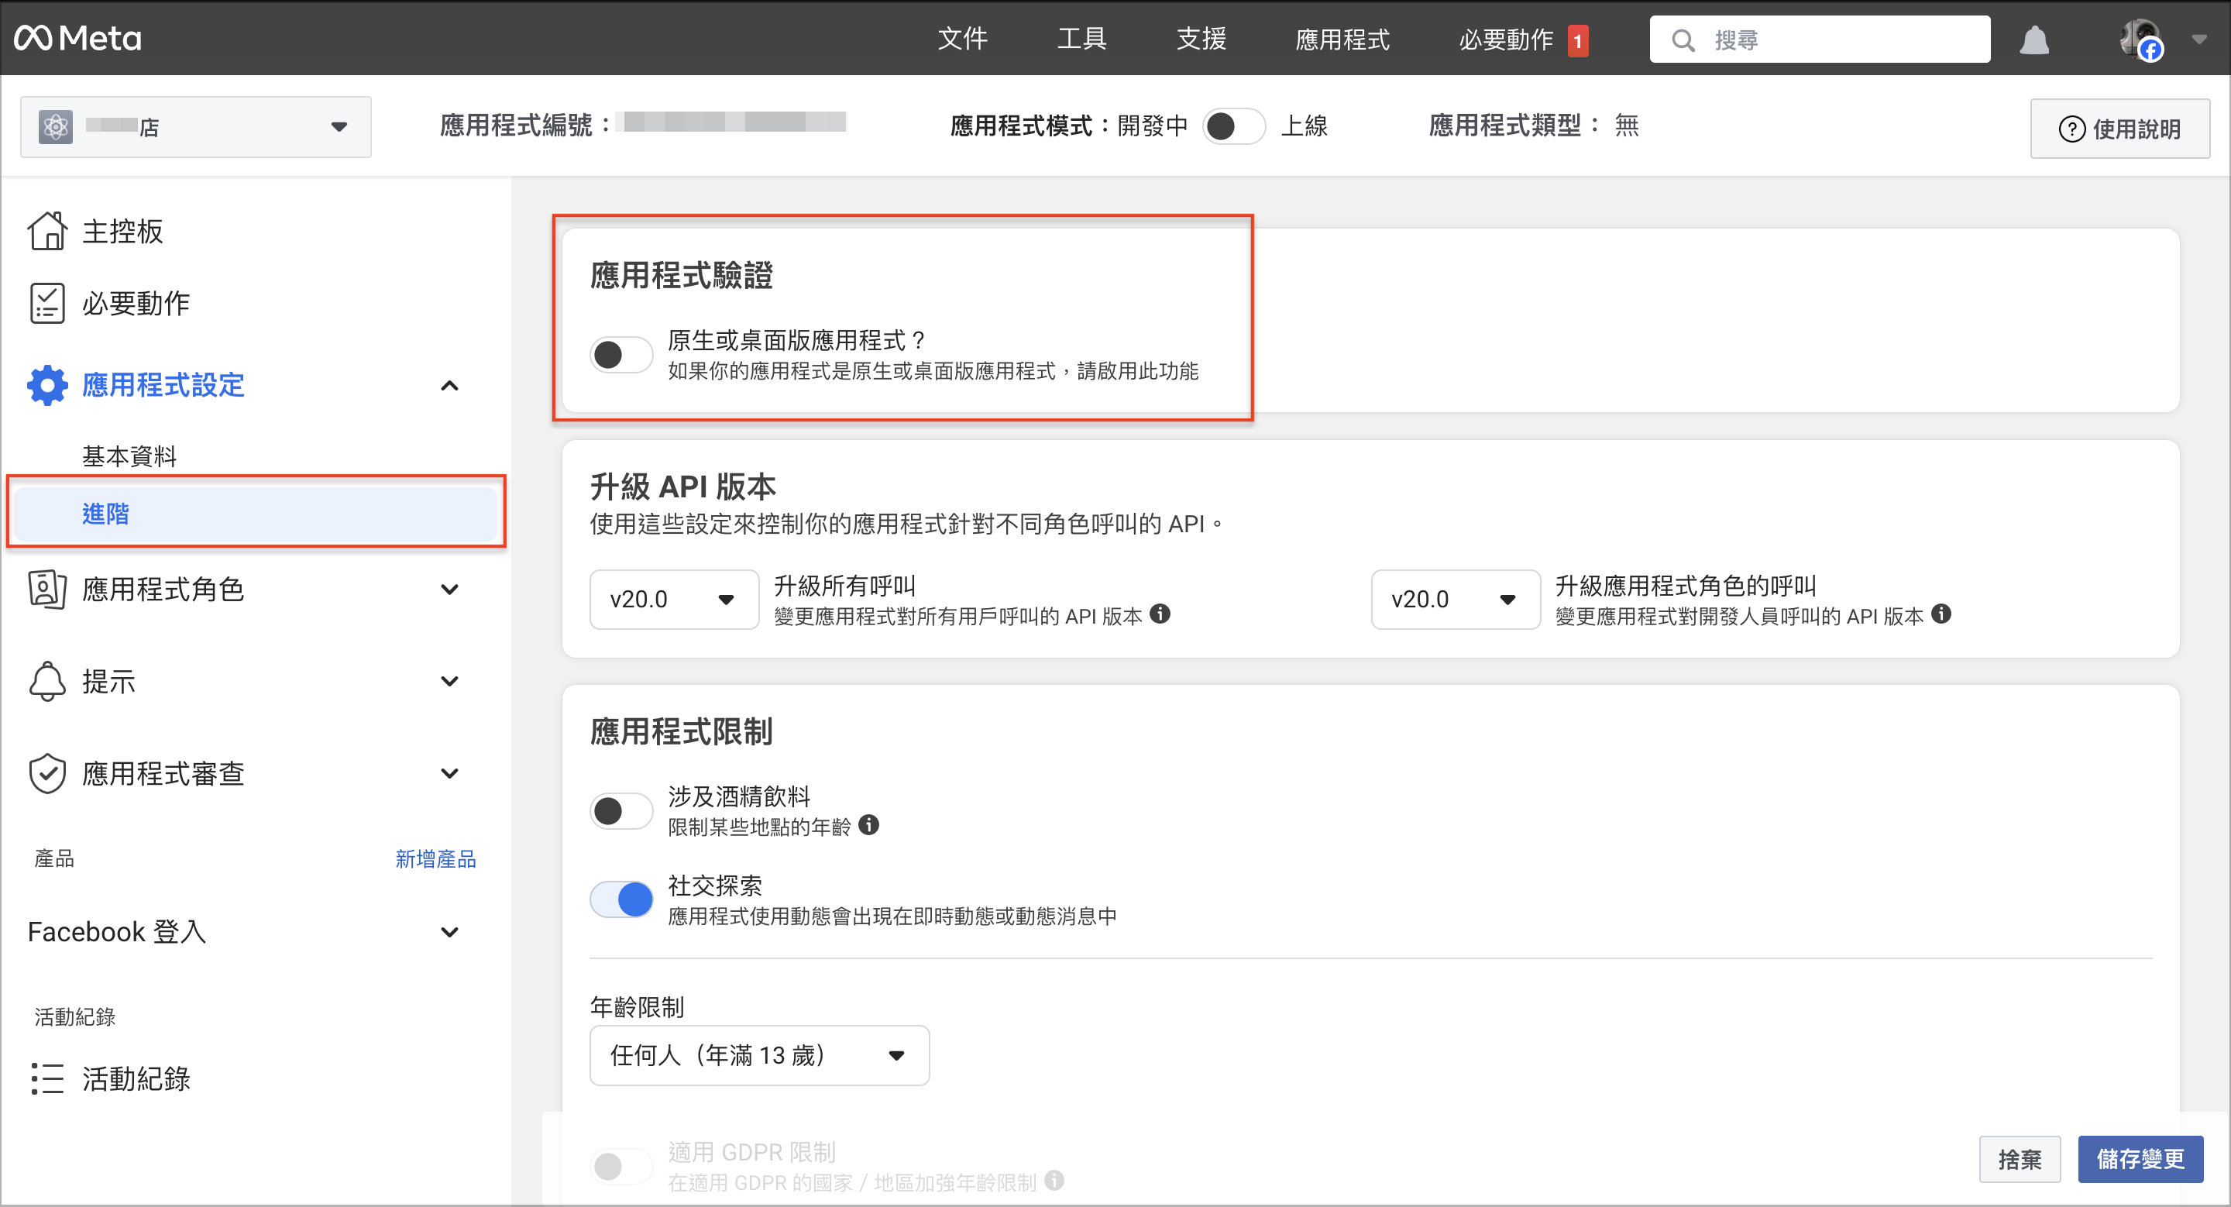Select 進階 in the sidebar
Viewport: 2231px width, 1207px height.
[x=256, y=514]
